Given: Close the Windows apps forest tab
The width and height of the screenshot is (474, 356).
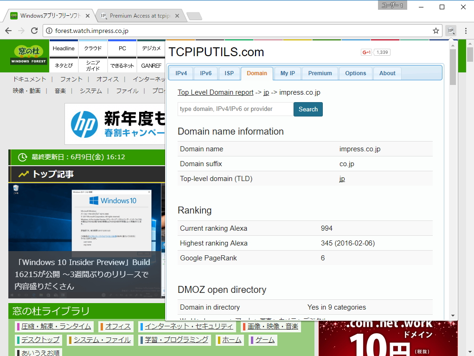Looking at the screenshot, I should 87,16.
